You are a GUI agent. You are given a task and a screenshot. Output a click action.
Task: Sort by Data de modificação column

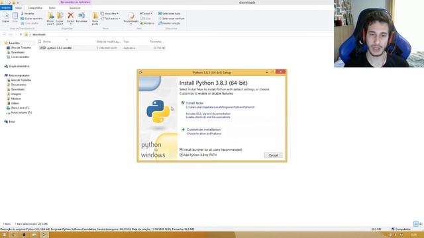[108, 42]
